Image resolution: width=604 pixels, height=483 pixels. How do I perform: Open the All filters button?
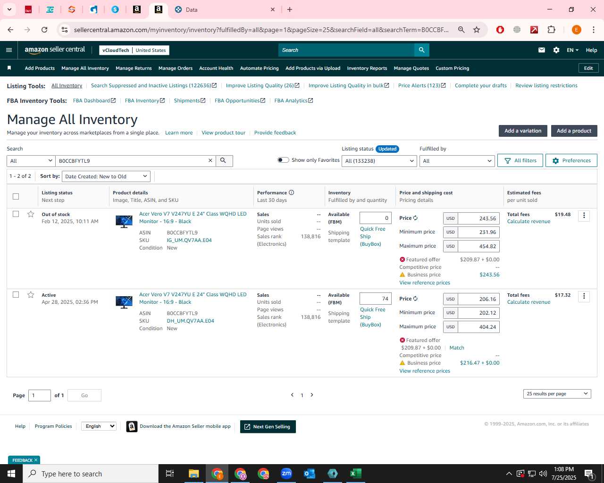[520, 160]
